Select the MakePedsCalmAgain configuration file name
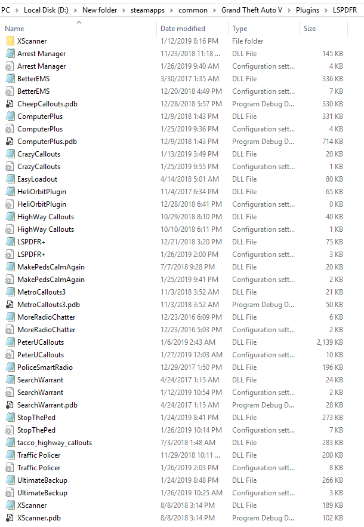The image size is (364, 527). [x=51, y=280]
